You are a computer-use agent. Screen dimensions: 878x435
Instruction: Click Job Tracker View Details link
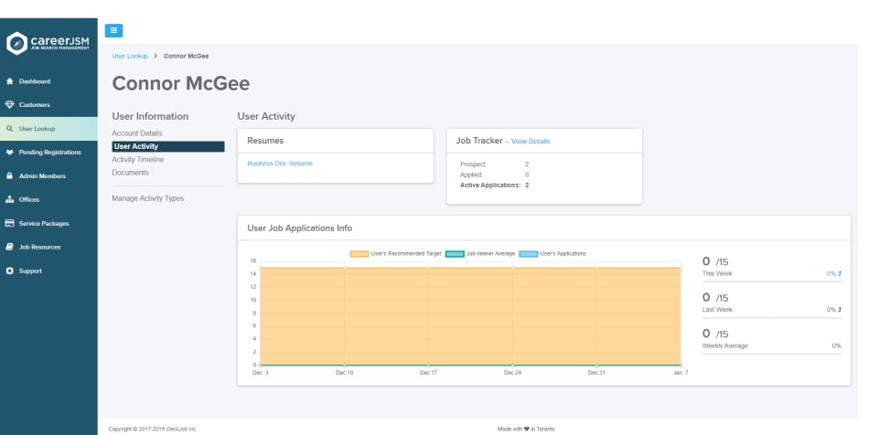530,142
